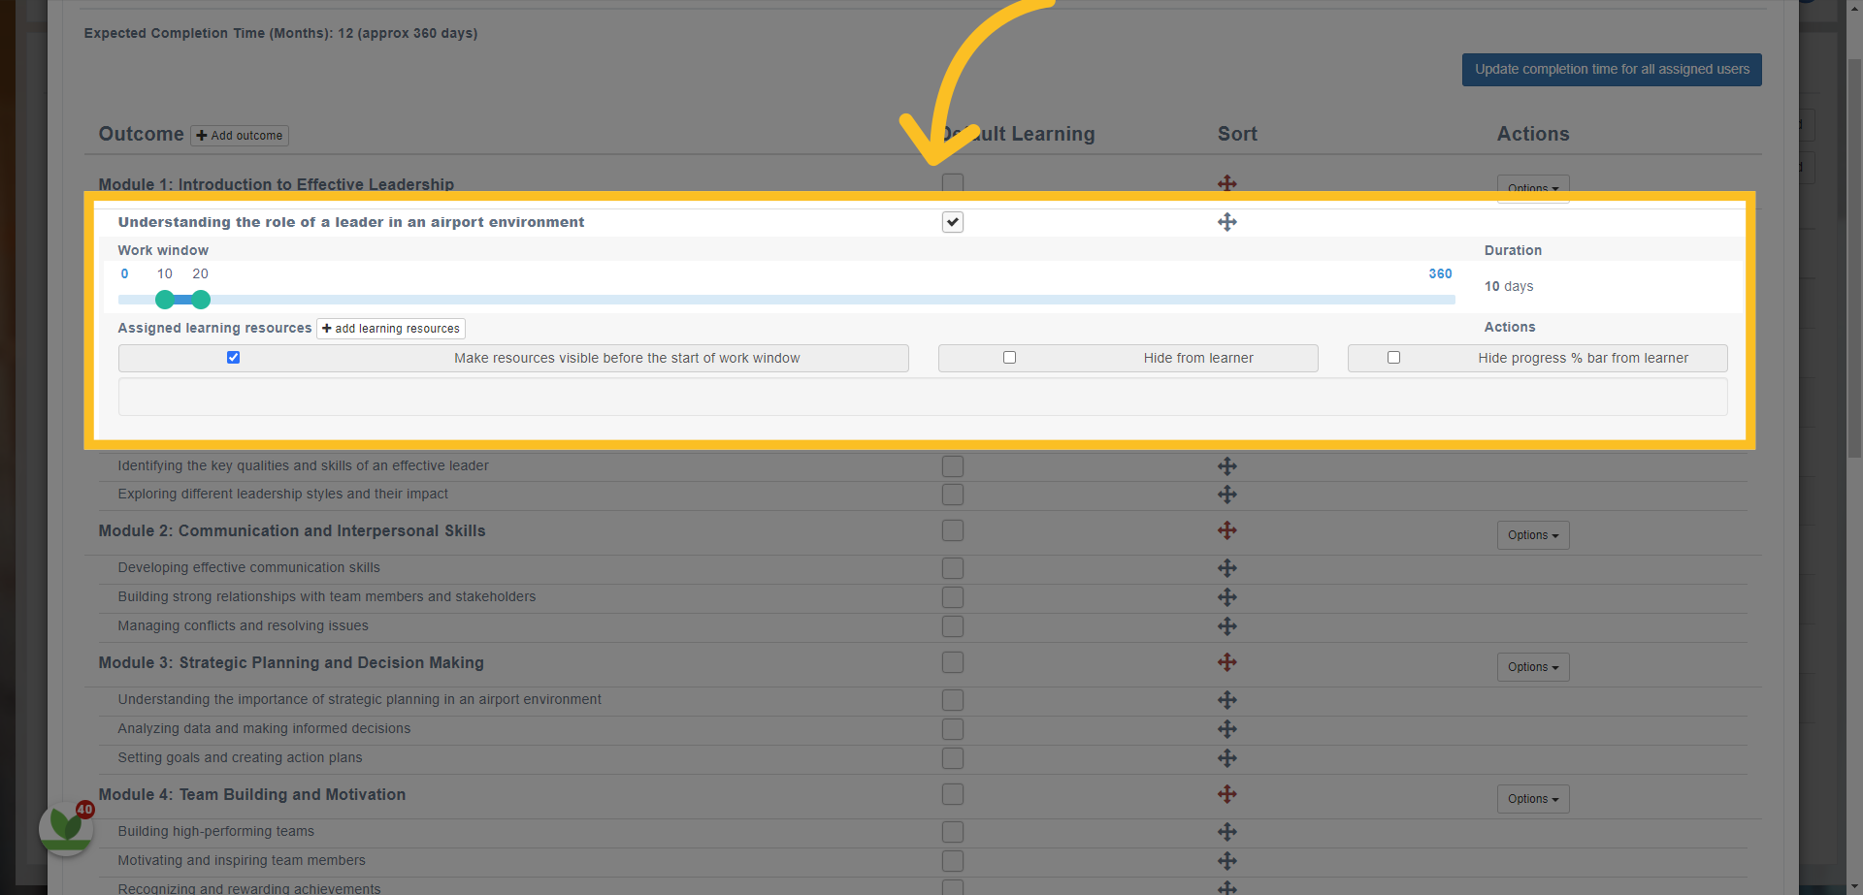Screen dimensions: 1863x895
Task: Check default learning for Identifying the key qualities
Action: pyautogui.click(x=953, y=466)
